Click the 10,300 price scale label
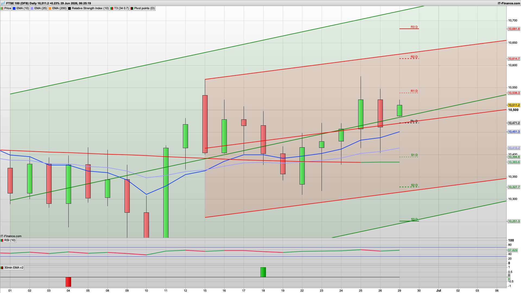Image resolution: width=521 pixels, height=293 pixels. [513, 199]
